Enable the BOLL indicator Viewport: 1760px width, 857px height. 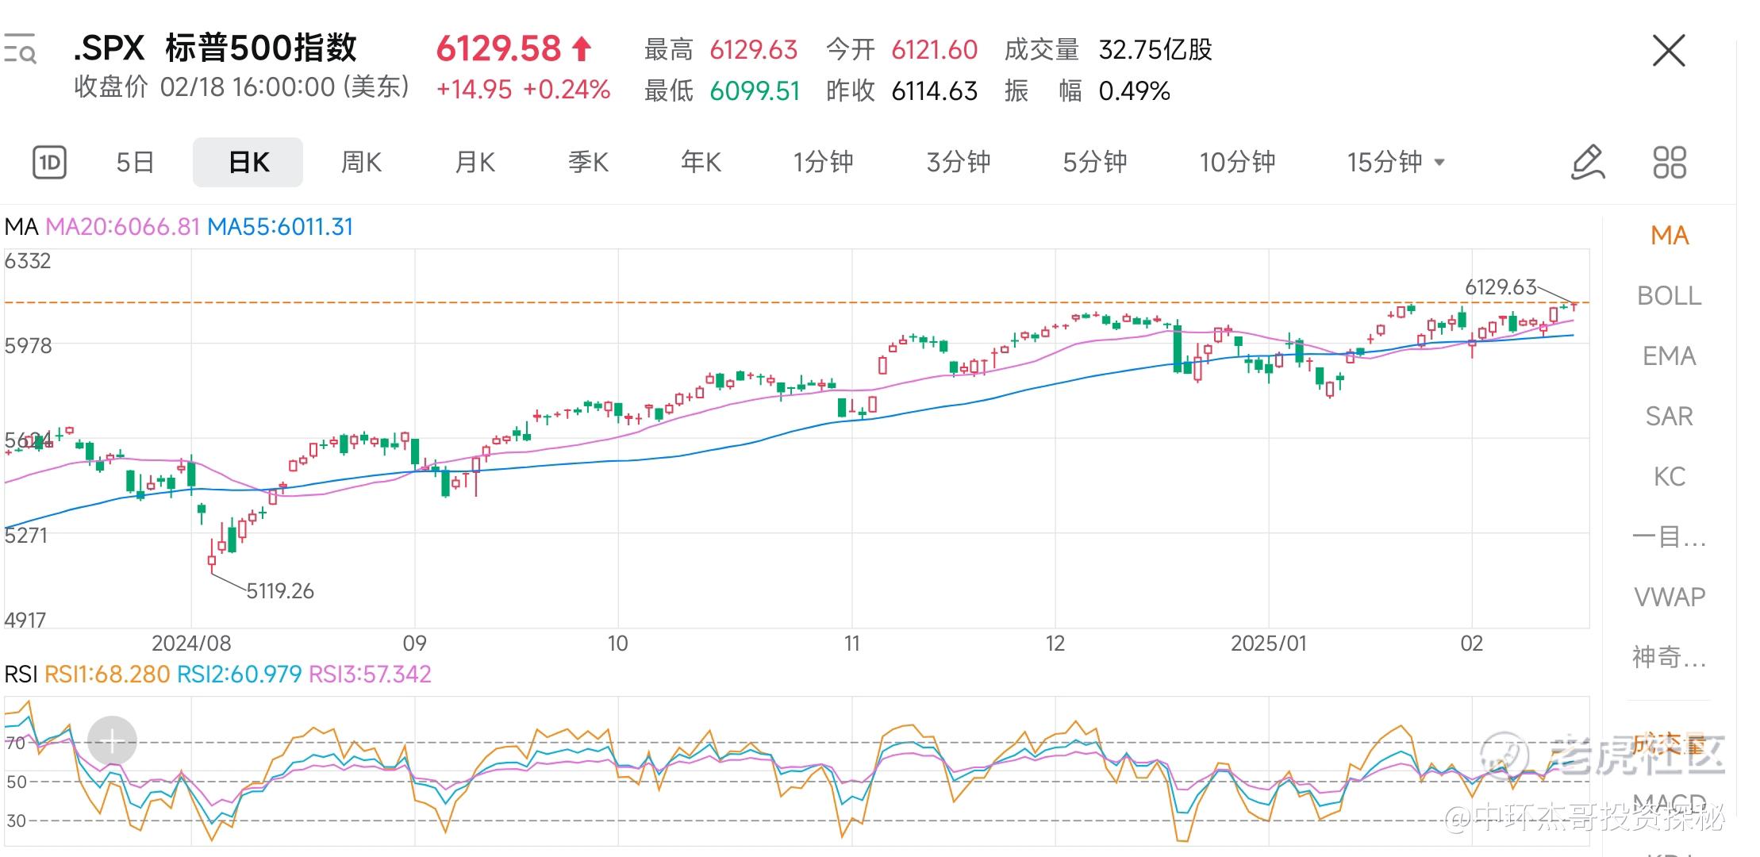point(1669,296)
